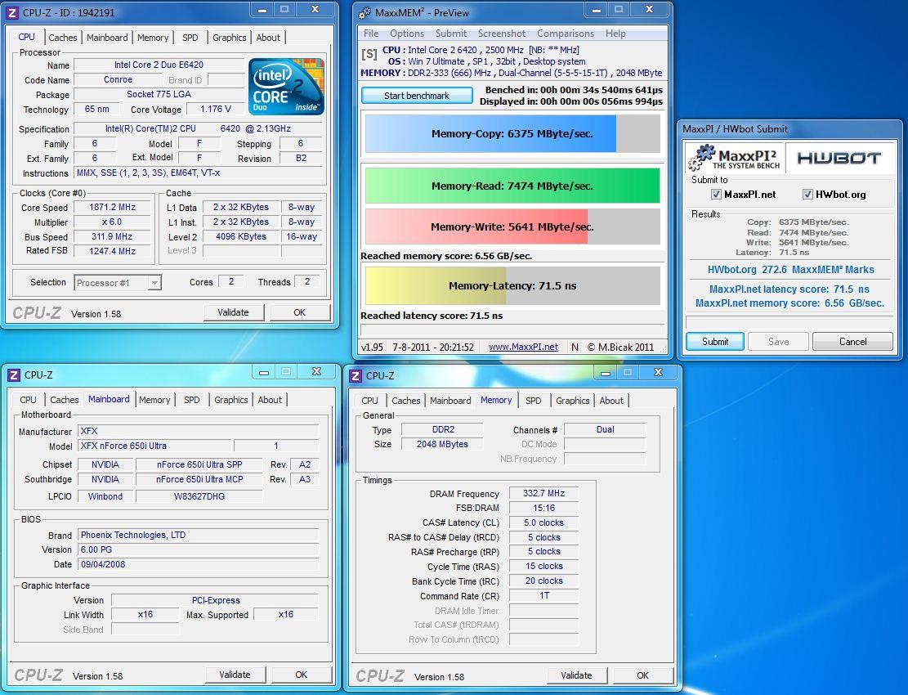
Task: Click OK in Memory CPU-Z window
Action: click(642, 675)
